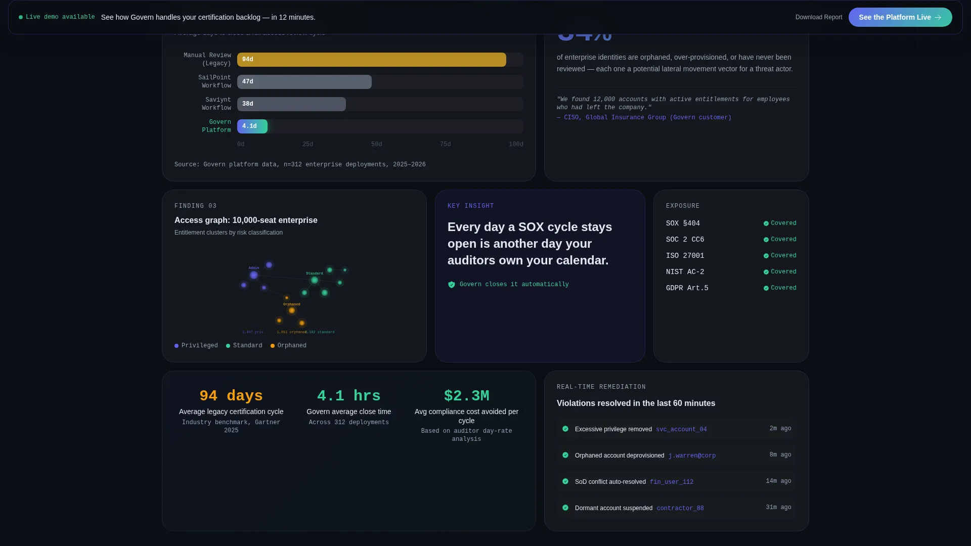Open the fin_user_112 link
Viewport: 971px width, 546px height.
672,482
